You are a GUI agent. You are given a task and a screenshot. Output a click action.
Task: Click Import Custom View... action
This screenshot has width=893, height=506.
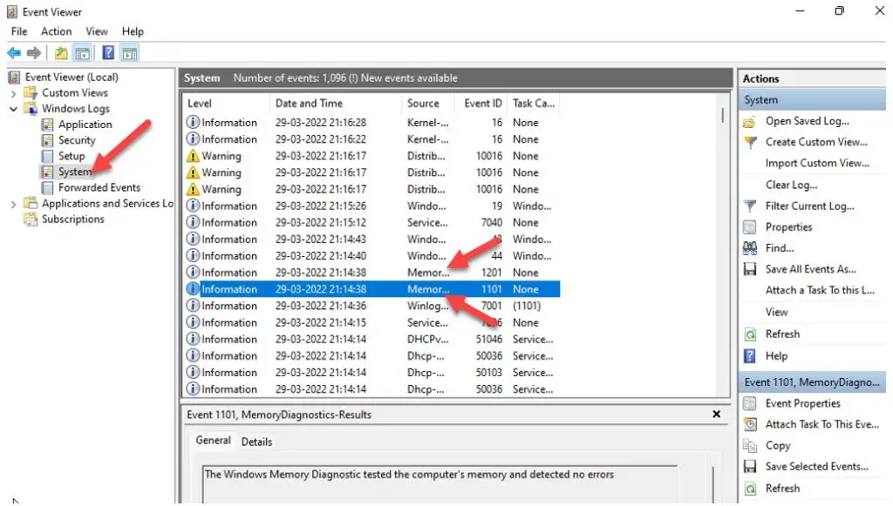[817, 163]
